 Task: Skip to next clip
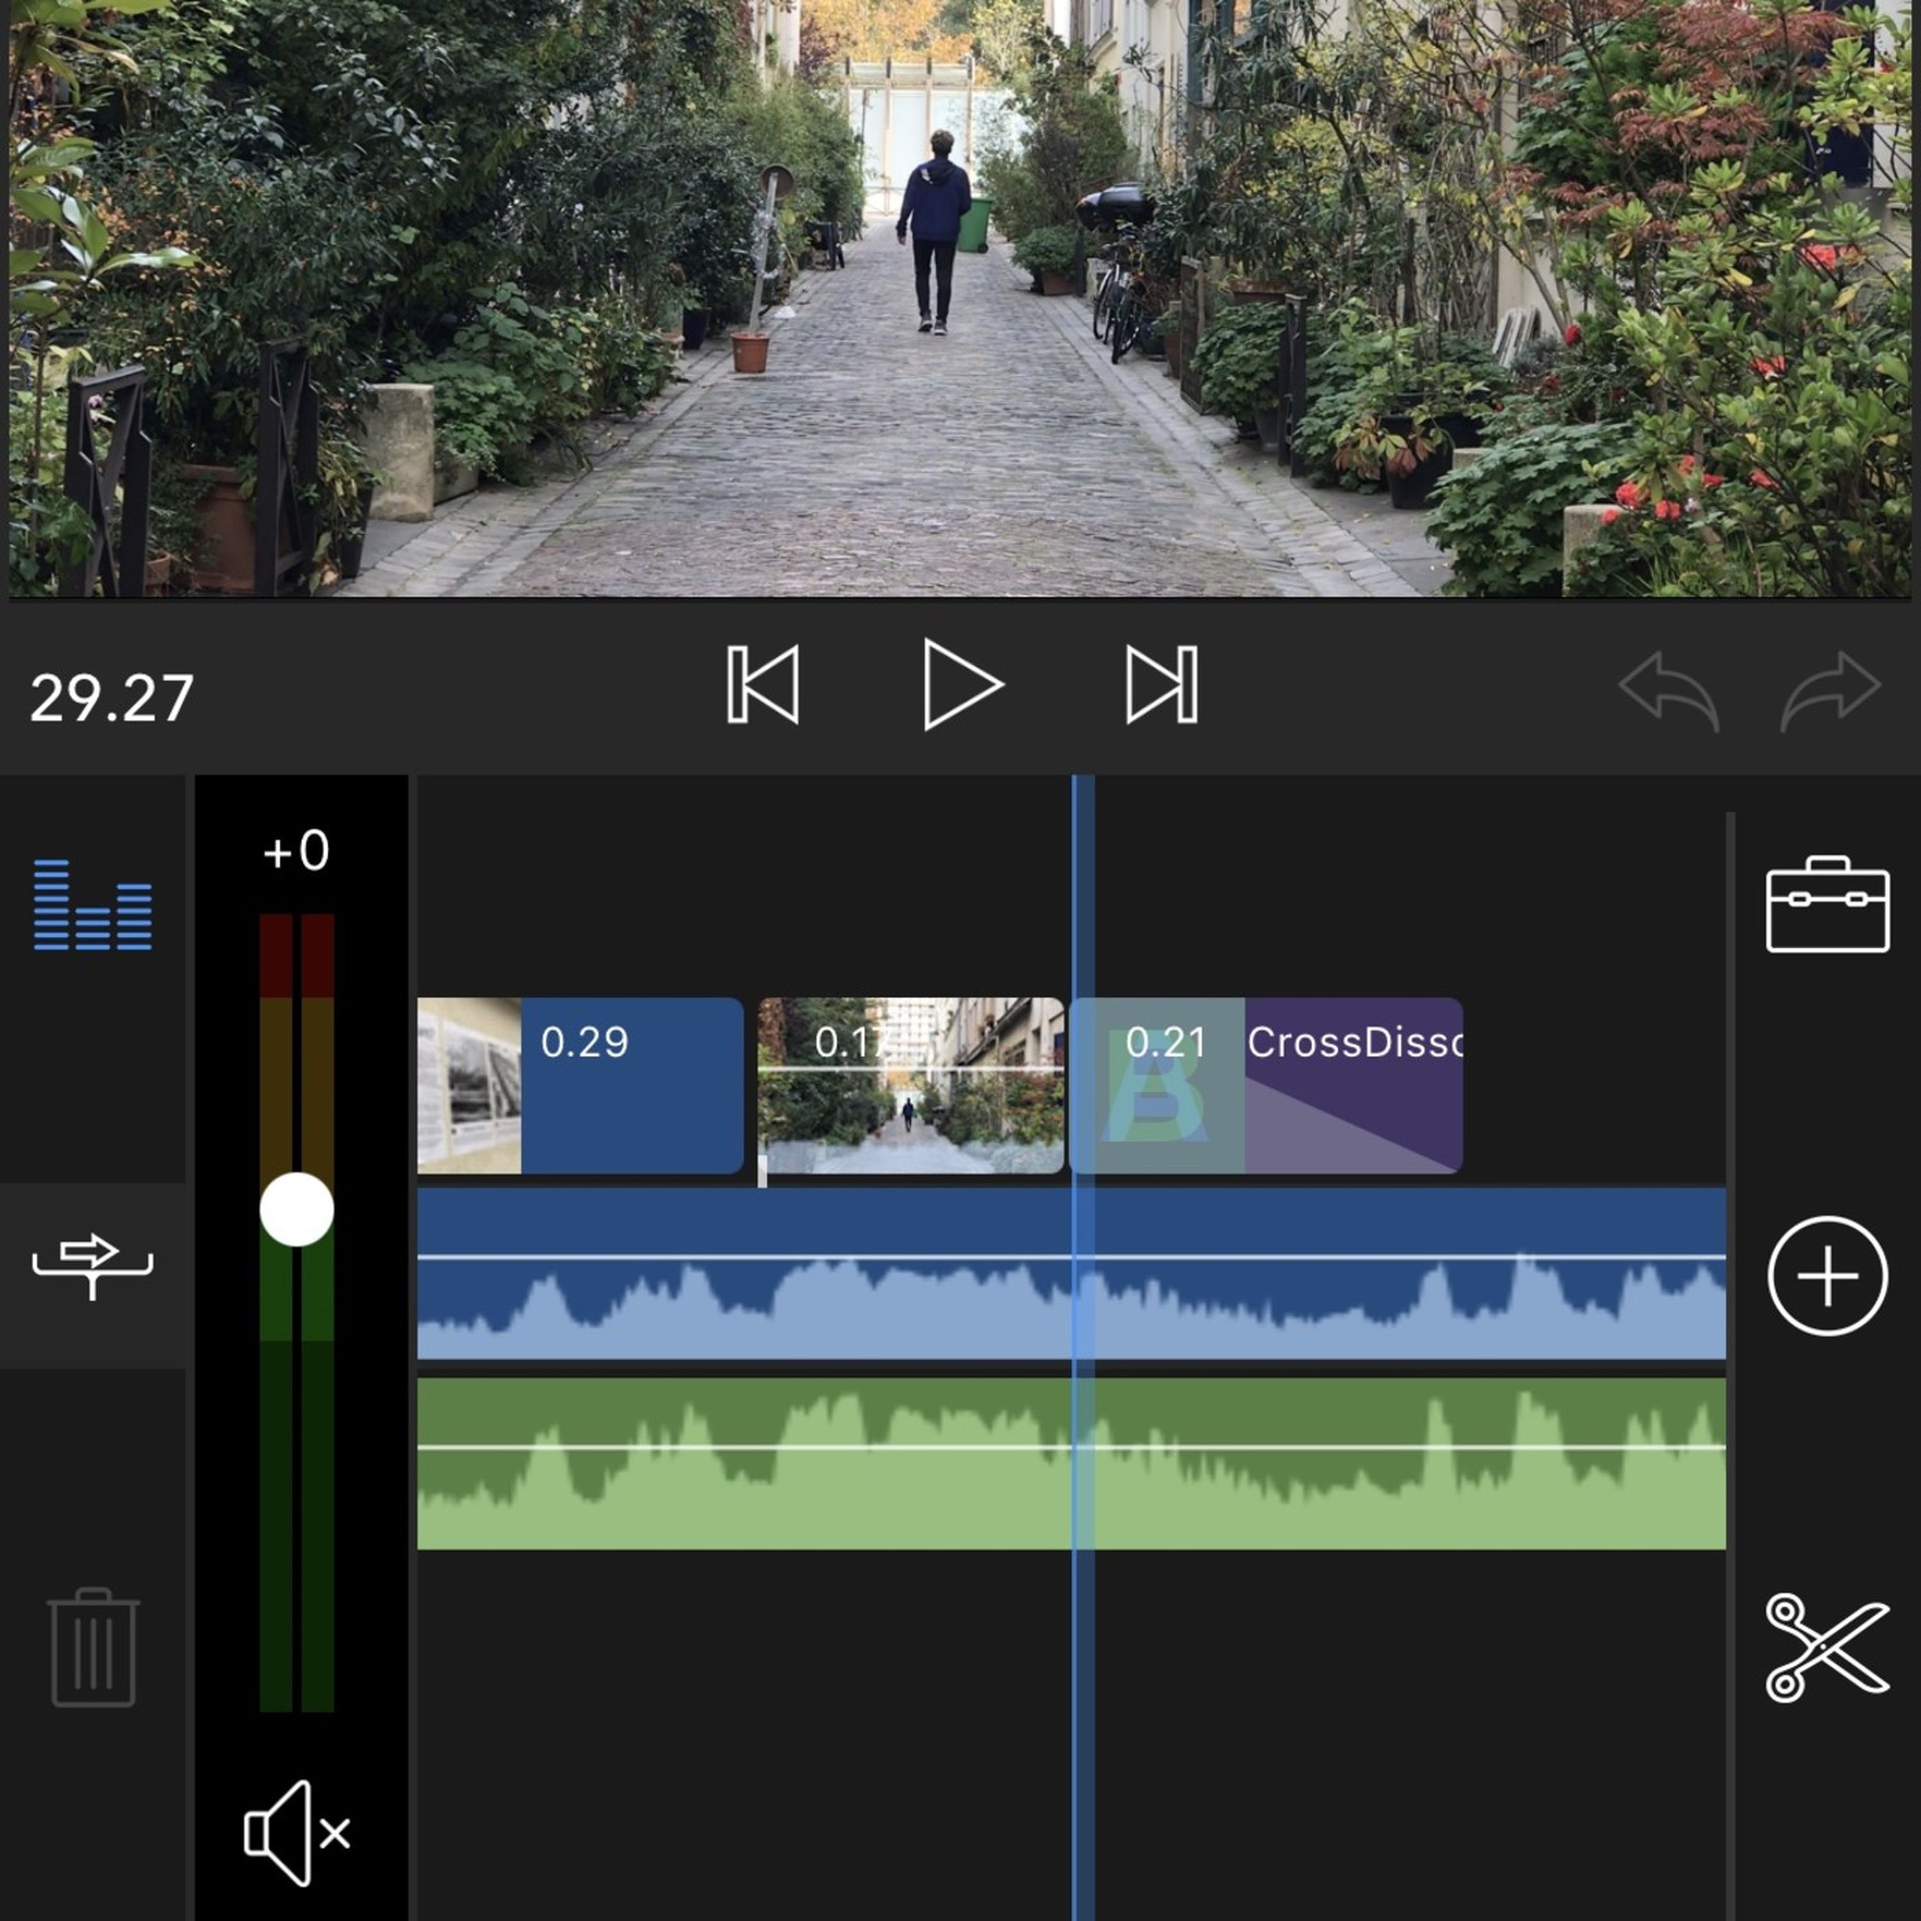pos(1162,684)
